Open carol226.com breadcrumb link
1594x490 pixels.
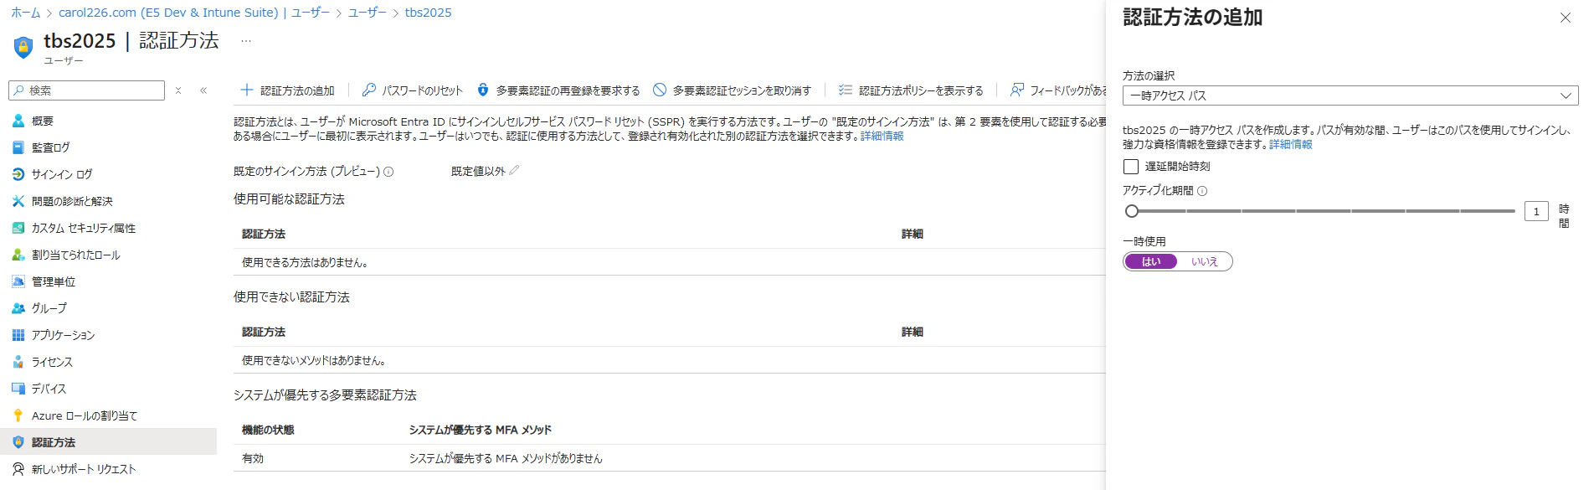[x=194, y=13]
